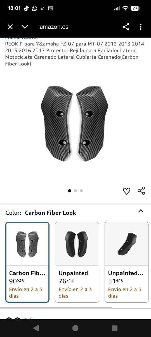The height and width of the screenshot is (337, 151).
Task: Open the REOKIP brand link above the title
Action: click(22, 38)
